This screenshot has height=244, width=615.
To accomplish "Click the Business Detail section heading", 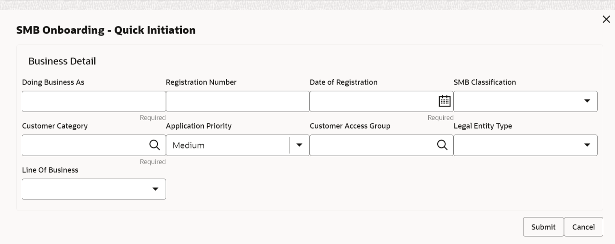I will point(62,61).
